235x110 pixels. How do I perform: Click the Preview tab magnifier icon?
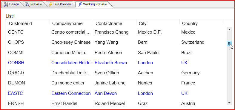pyautogui.click(x=27, y=4)
